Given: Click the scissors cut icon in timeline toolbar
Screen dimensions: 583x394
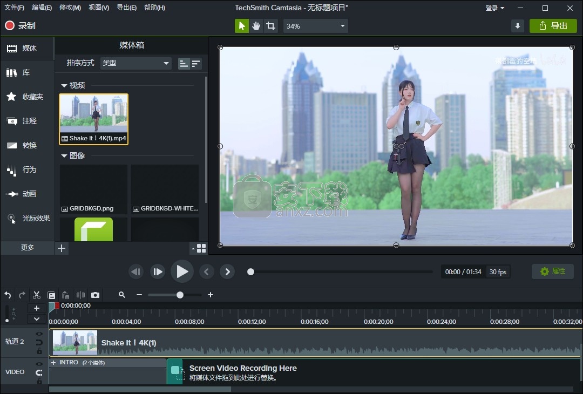Looking at the screenshot, I should click(x=37, y=295).
